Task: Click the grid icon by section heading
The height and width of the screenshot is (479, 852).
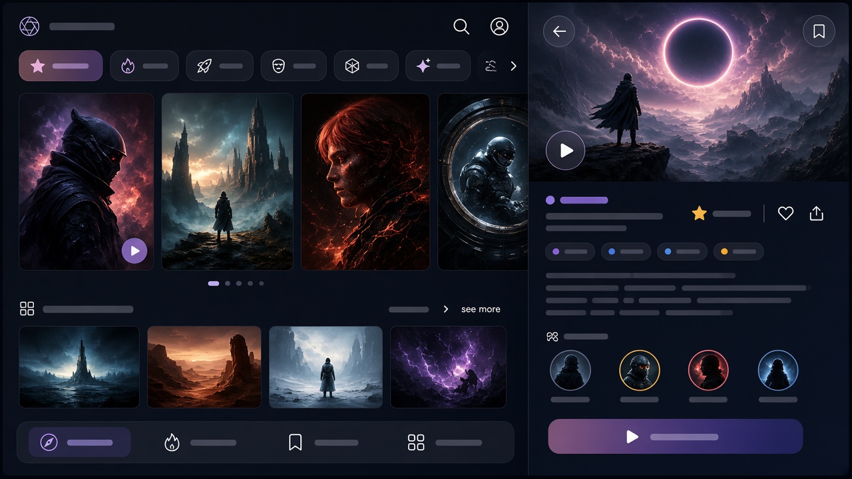Action: coord(27,309)
